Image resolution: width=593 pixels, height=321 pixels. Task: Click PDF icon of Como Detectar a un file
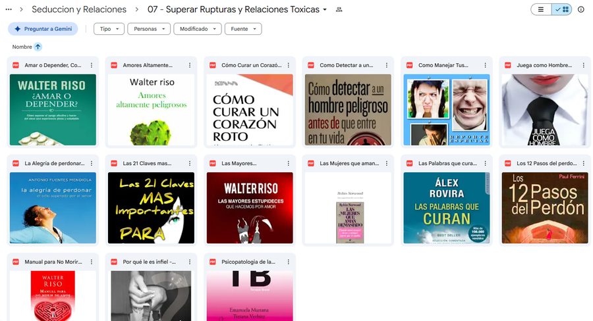click(311, 65)
